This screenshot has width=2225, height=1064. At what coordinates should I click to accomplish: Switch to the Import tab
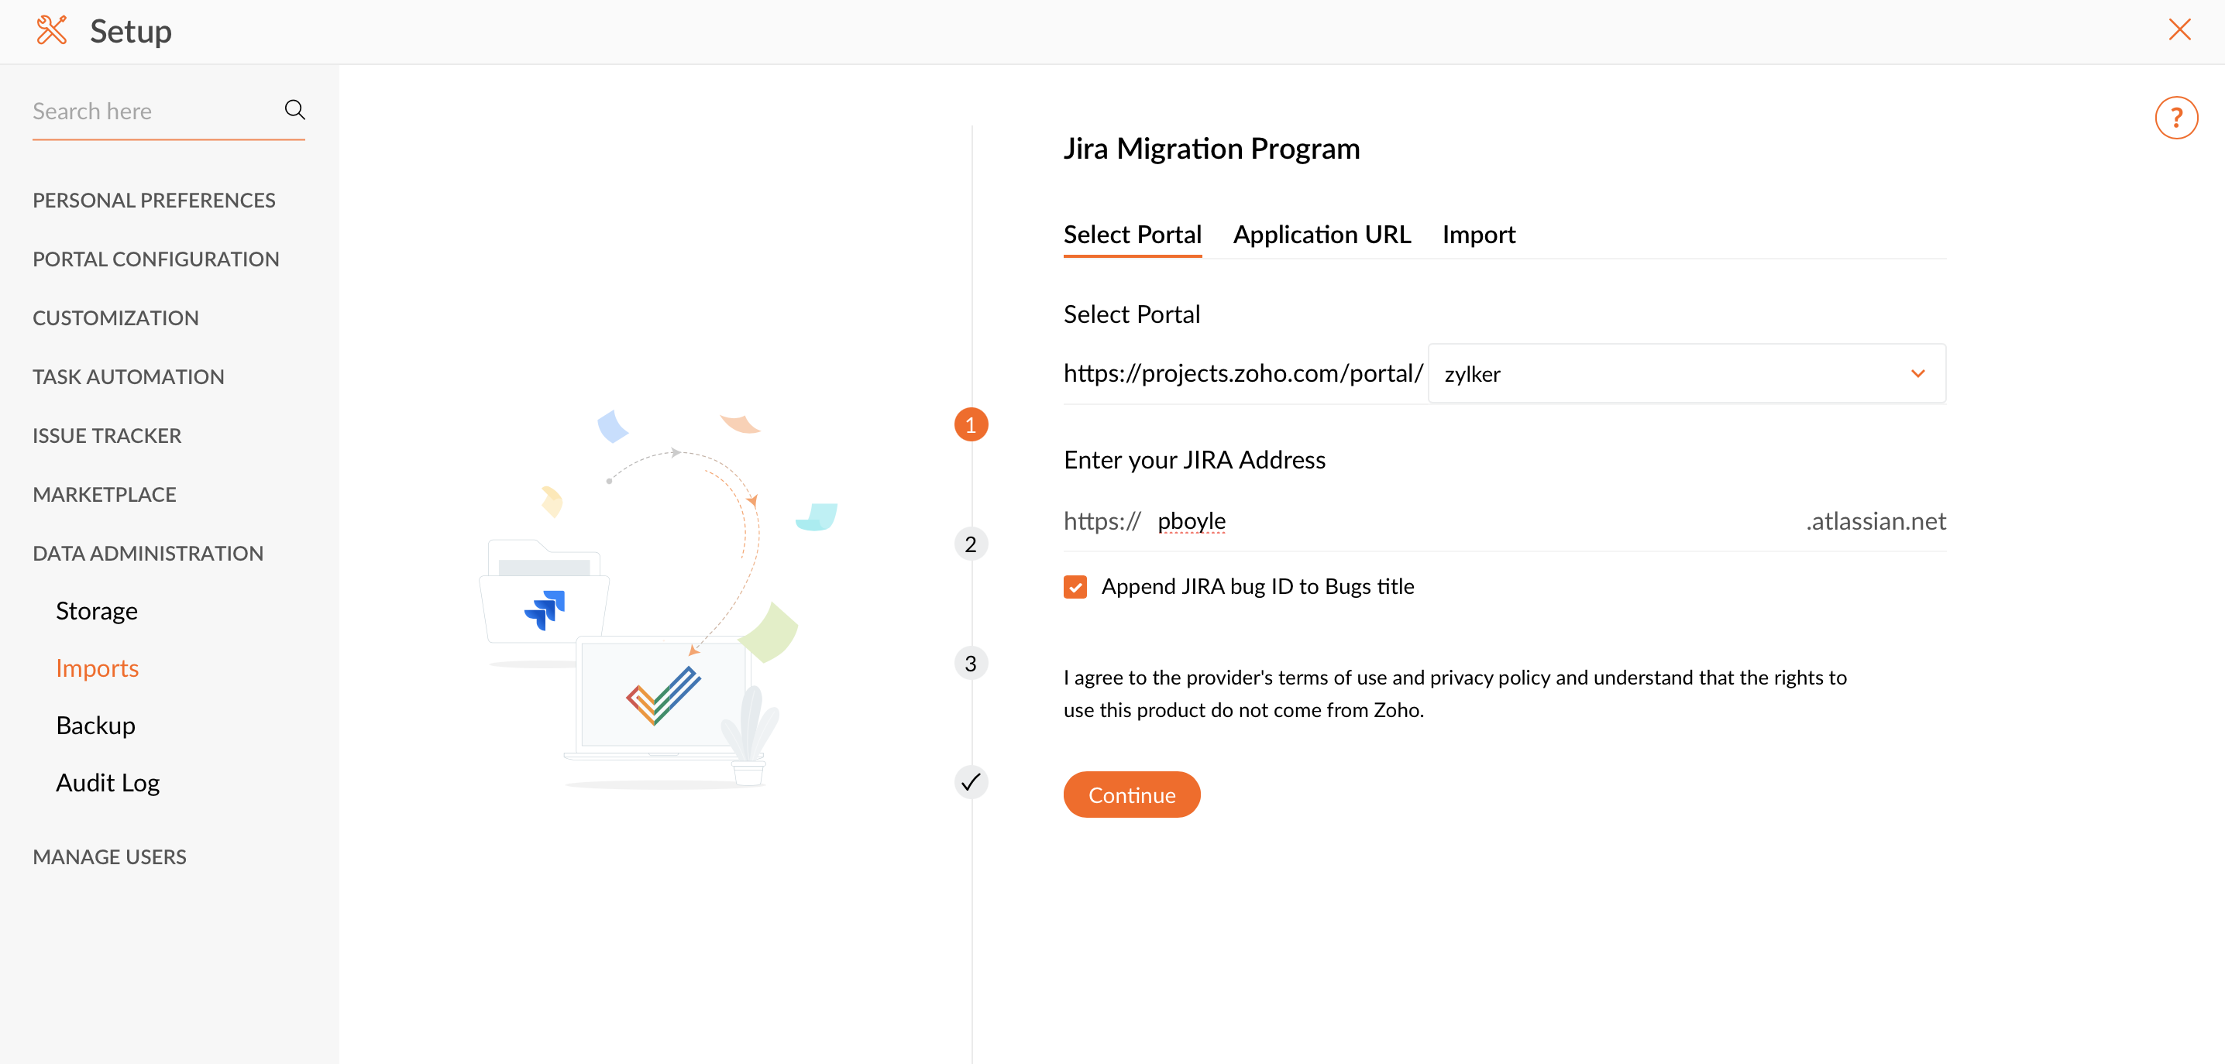(x=1478, y=235)
